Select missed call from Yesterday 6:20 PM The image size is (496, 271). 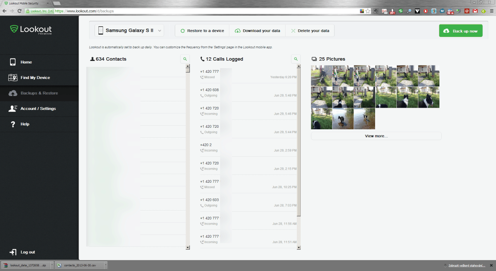pos(248,74)
